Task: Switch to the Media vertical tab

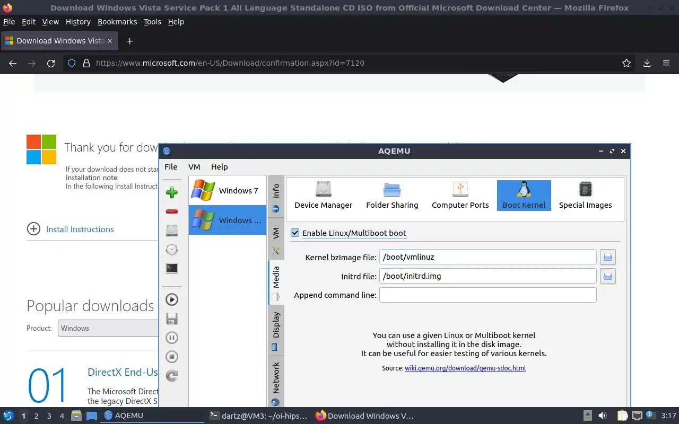Action: click(276, 282)
